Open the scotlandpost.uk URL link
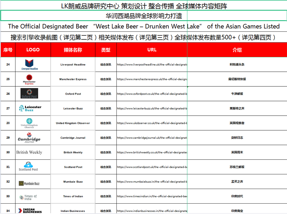Screen dimensions: 287x214 pyautogui.click(x=152, y=167)
